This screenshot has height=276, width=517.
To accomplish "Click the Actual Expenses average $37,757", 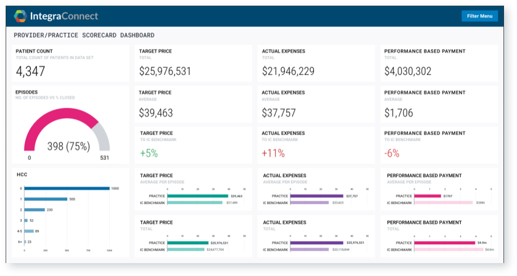I will tap(279, 113).
